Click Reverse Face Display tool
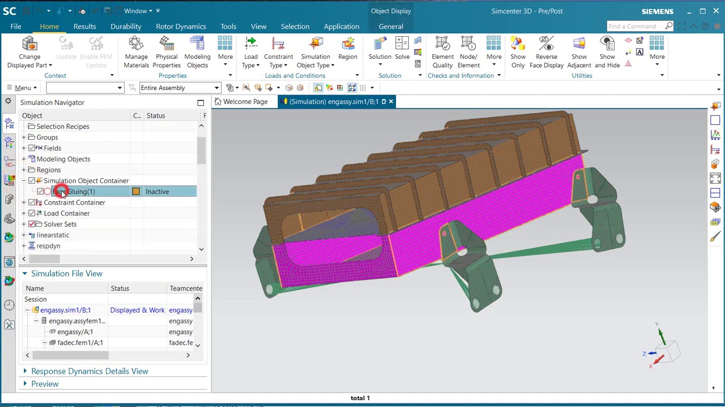This screenshot has height=407, width=725. (546, 53)
